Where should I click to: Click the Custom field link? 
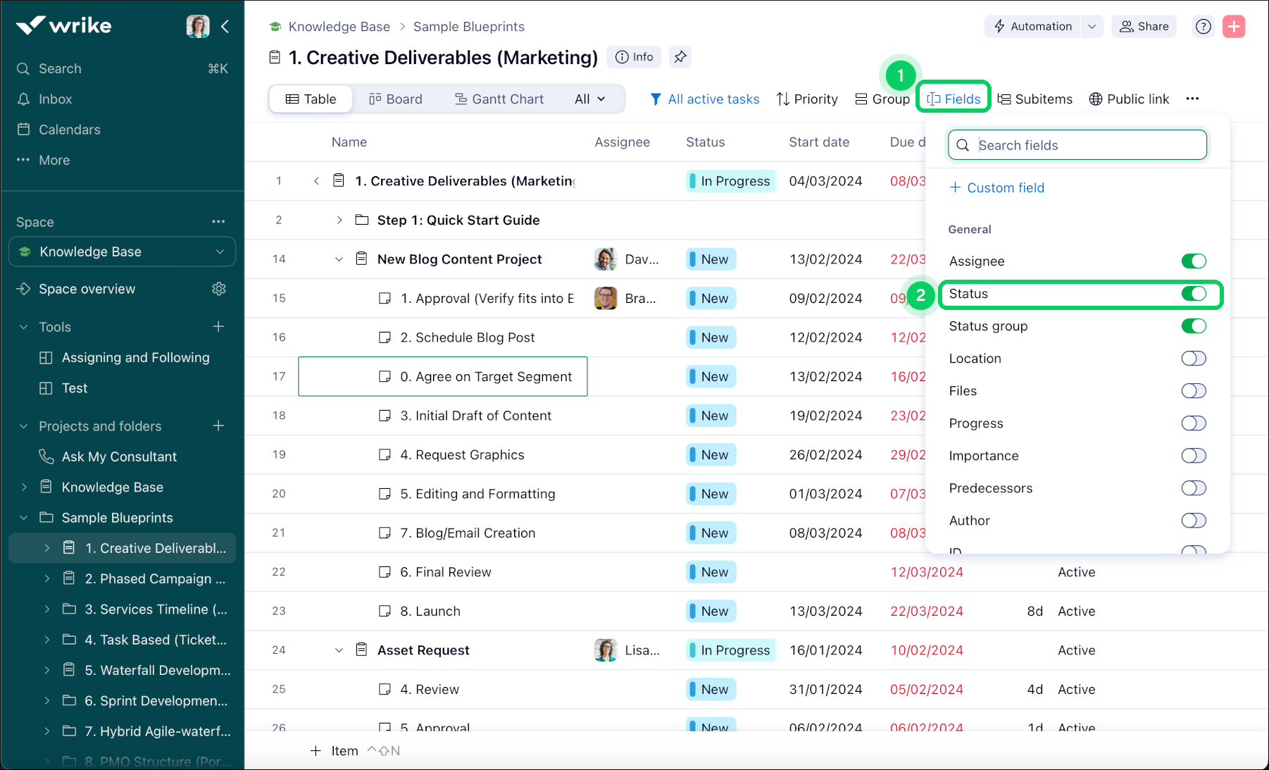click(x=997, y=188)
